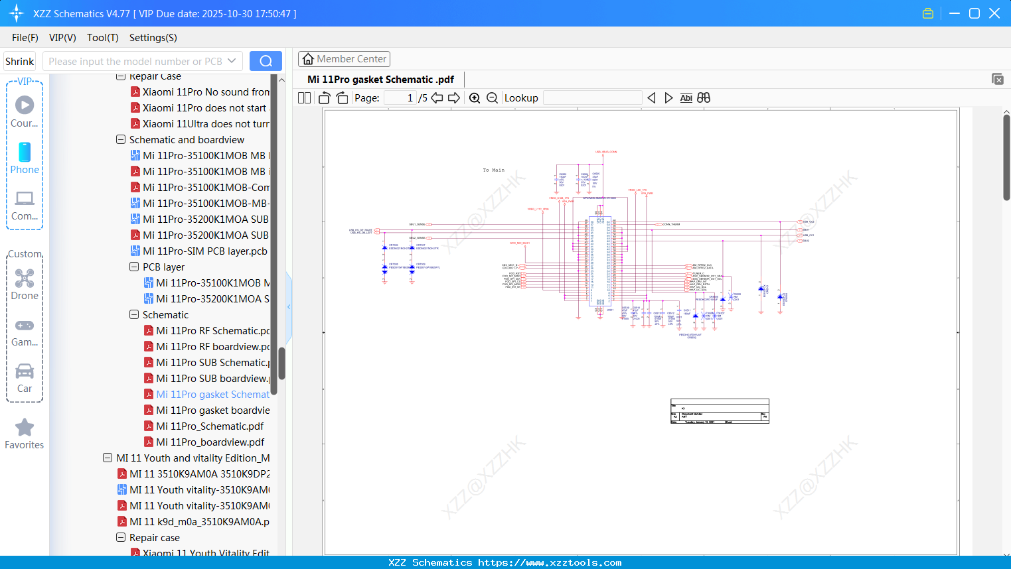The height and width of the screenshot is (569, 1011).
Task: Go to next page with forward arrow
Action: [454, 97]
